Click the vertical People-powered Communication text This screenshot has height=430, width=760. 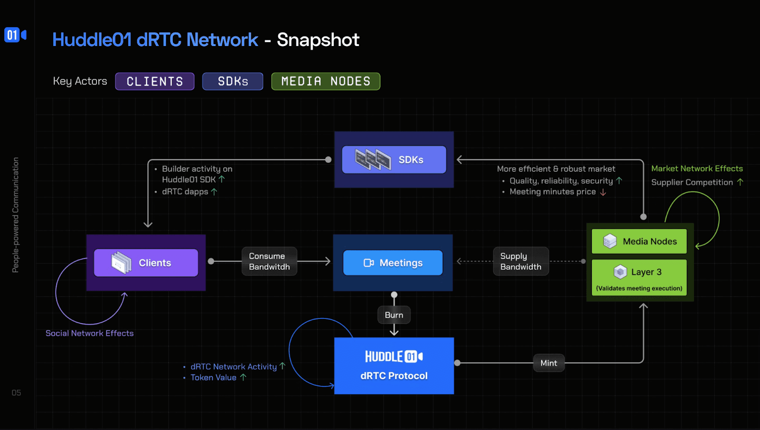tap(16, 215)
